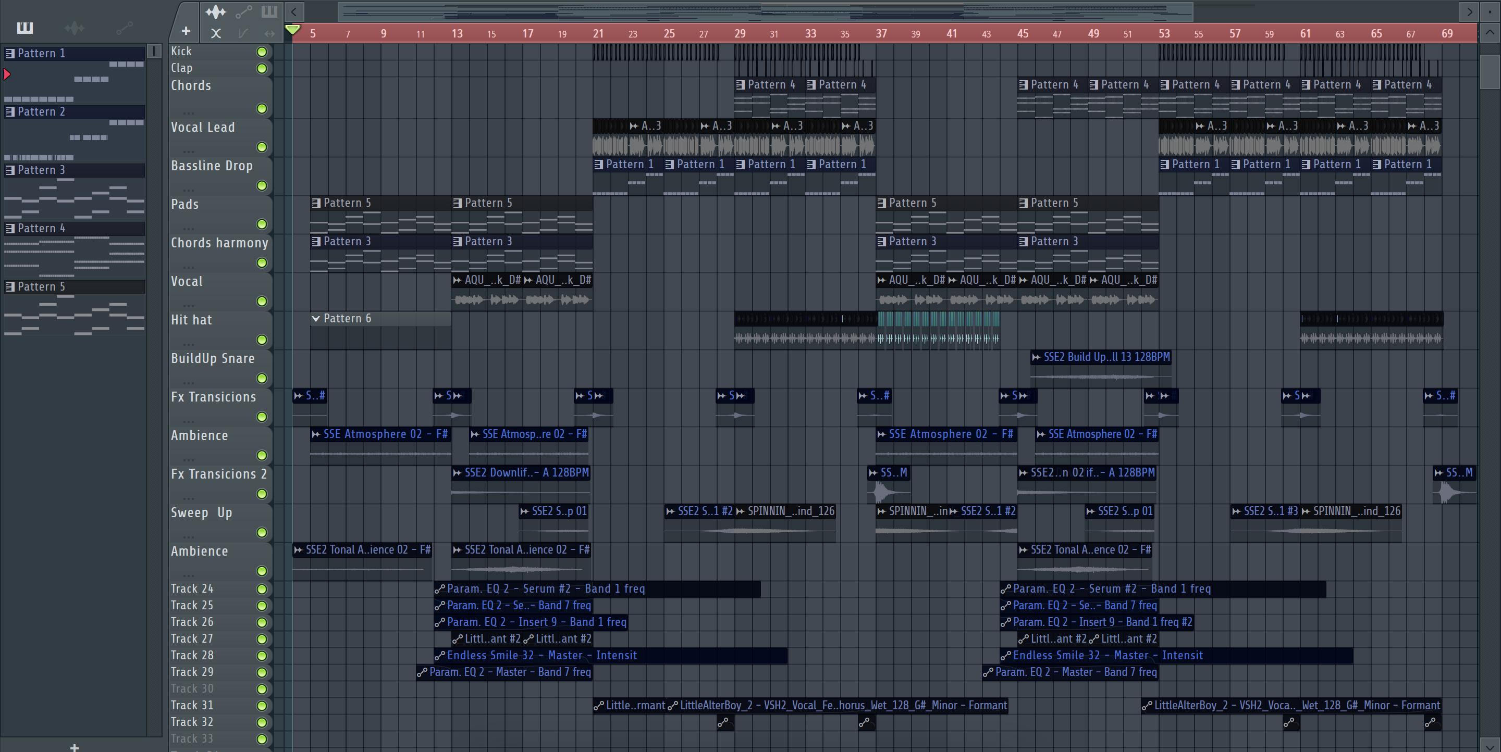This screenshot has width=1501, height=752.
Task: Toggle the crossfade X tool icon
Action: [216, 33]
